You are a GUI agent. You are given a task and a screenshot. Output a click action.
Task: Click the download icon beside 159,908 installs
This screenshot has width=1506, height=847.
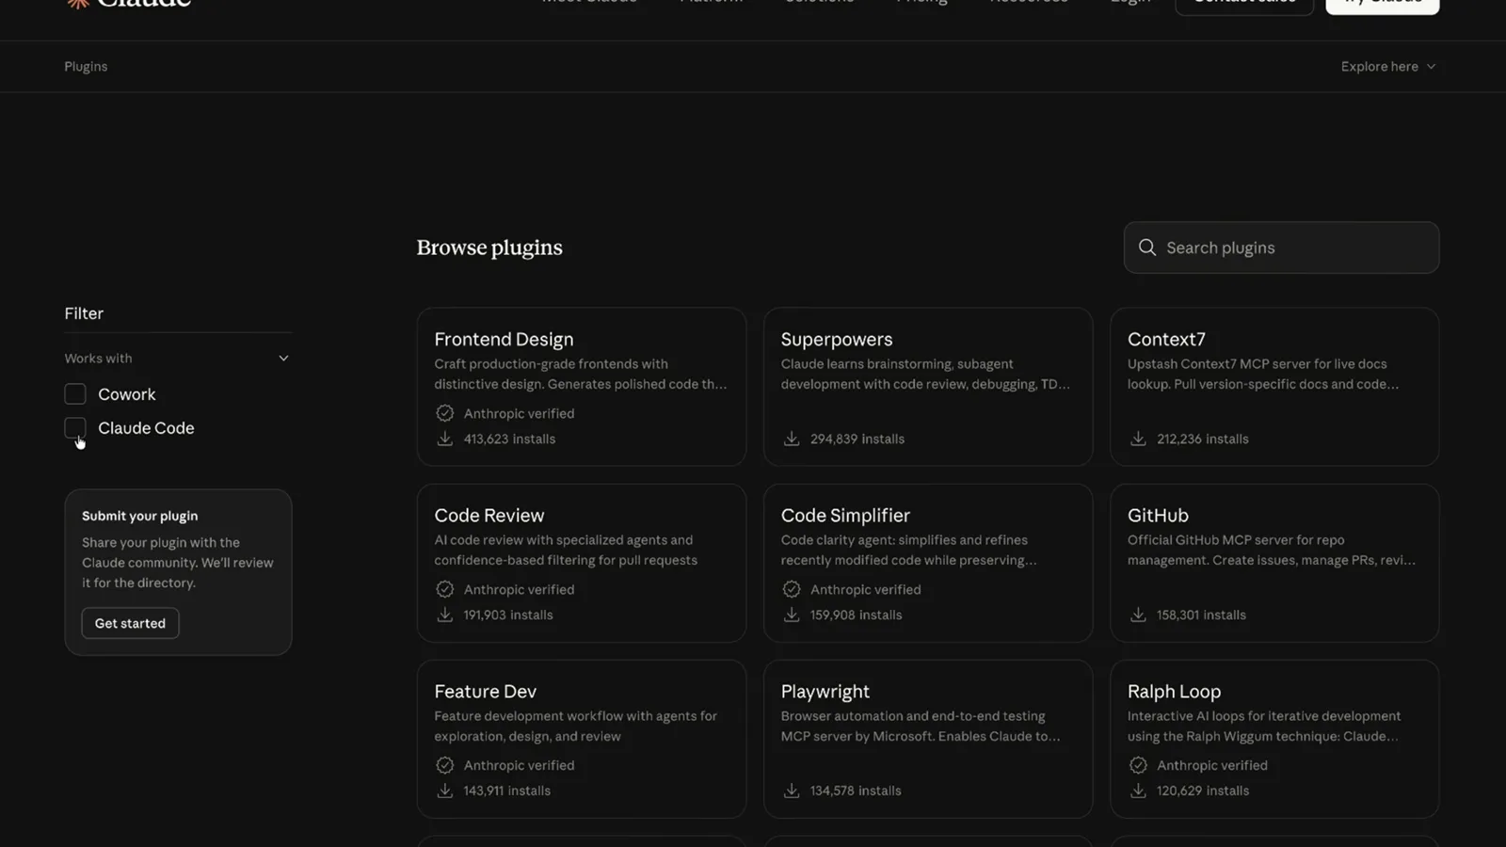tap(792, 615)
